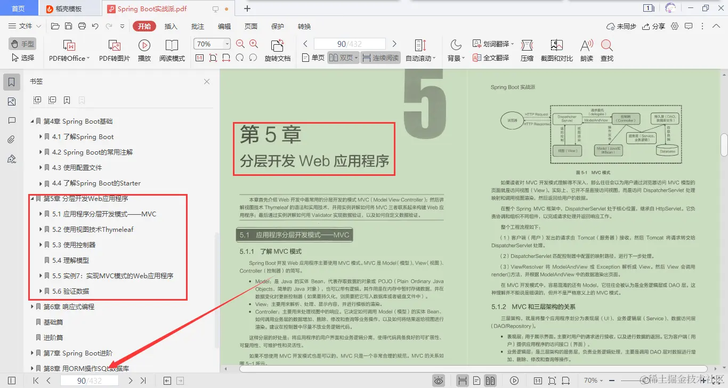The image size is (728, 388).
Task: Click the page number field showing 90/432
Action: (349, 43)
